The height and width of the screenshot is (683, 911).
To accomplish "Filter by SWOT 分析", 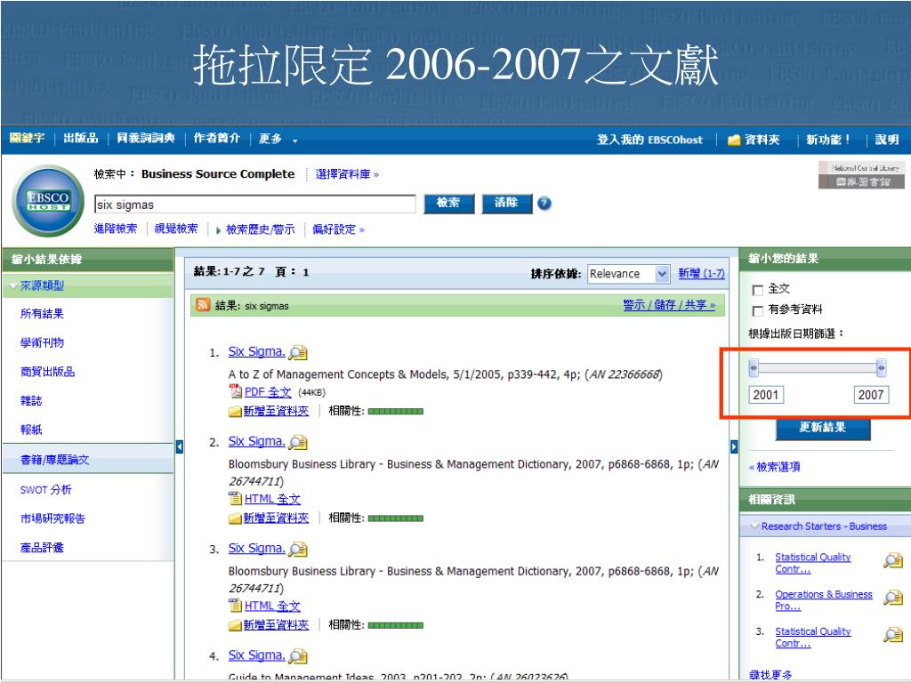I will 46,490.
